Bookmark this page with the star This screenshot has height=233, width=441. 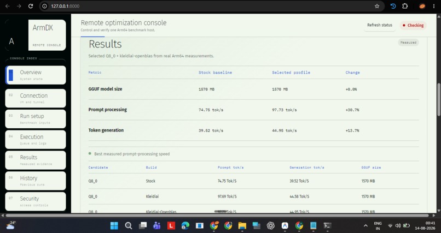[377, 6]
